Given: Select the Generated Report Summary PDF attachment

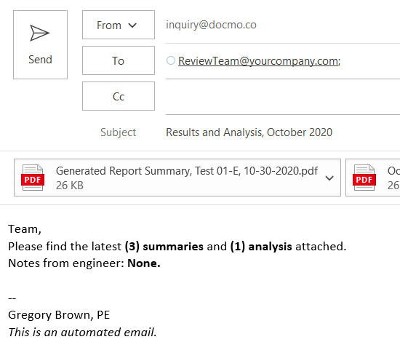Looking at the screenshot, I should (177, 178).
